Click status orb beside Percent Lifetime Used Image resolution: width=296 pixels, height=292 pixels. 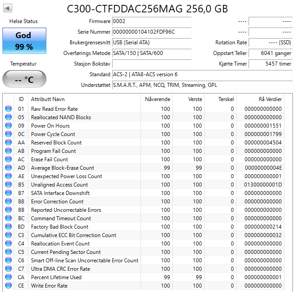[8, 277]
